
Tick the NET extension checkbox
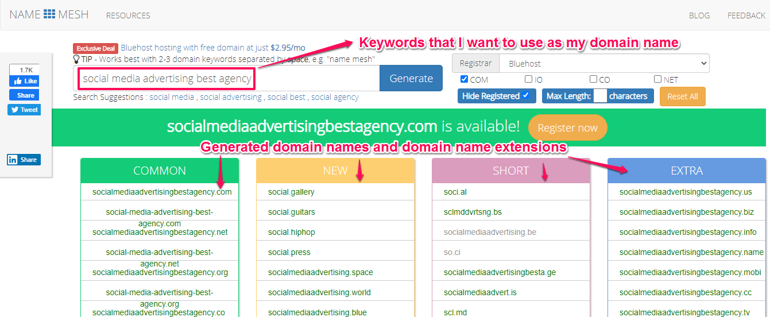tap(657, 80)
